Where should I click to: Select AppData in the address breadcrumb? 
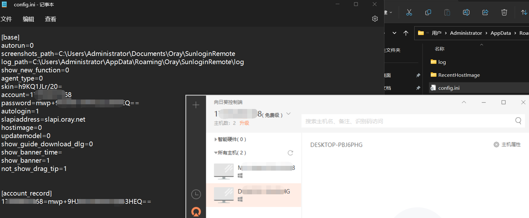(x=501, y=33)
